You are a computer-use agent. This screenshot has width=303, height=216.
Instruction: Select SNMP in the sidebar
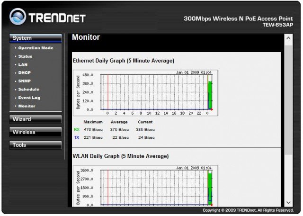tap(25, 81)
